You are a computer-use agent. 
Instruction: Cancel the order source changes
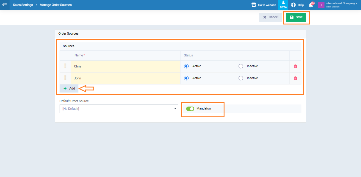tap(270, 17)
